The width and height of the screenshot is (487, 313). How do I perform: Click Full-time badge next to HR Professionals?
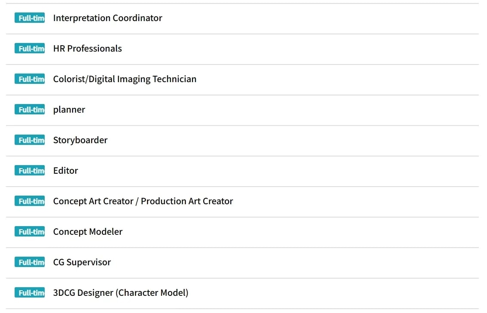coord(30,49)
